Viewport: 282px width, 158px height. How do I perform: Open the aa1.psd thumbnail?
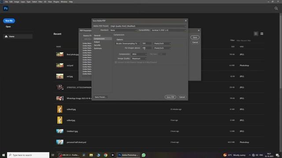(60, 65)
